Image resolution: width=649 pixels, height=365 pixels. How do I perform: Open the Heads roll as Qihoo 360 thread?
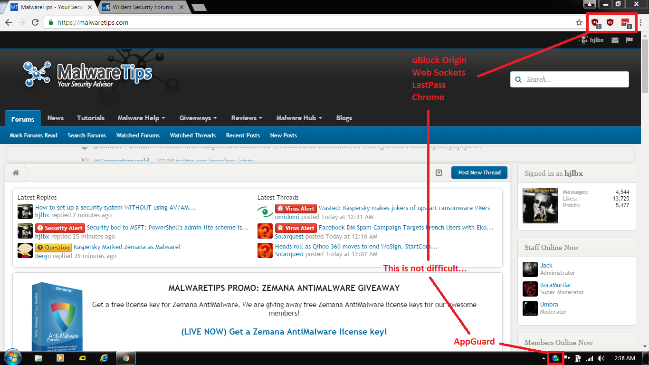point(356,247)
